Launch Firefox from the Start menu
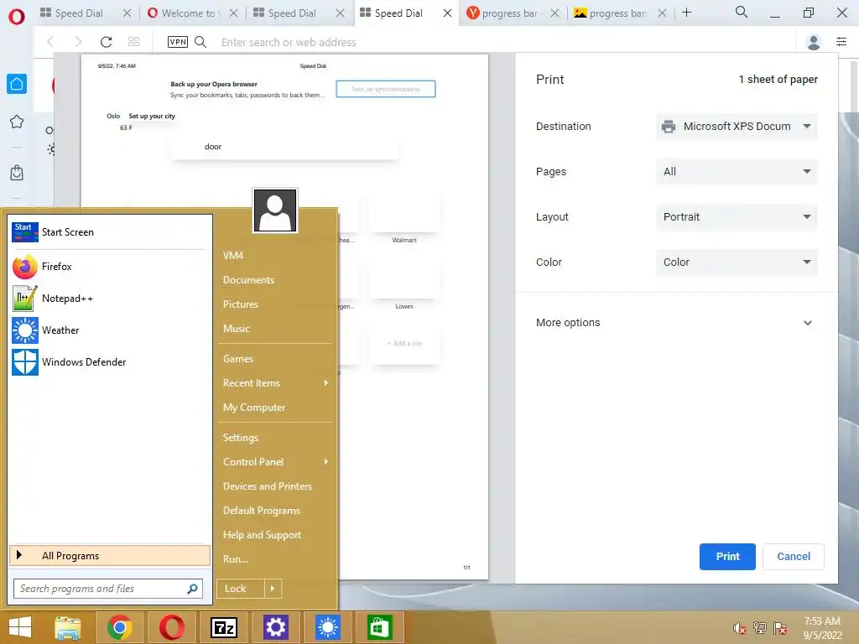The width and height of the screenshot is (859, 644). pyautogui.click(x=108, y=267)
